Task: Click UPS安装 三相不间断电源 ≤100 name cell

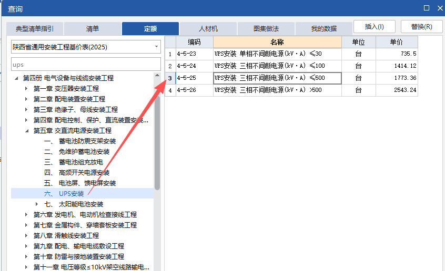Action: 277,66
